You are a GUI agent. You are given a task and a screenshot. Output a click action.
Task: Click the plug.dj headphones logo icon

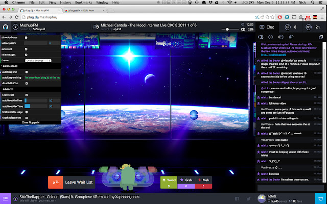tap(5, 27)
